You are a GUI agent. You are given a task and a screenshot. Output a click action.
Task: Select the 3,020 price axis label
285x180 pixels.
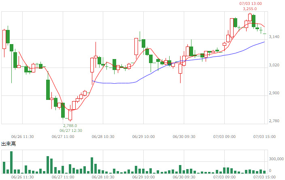[x=274, y=65]
